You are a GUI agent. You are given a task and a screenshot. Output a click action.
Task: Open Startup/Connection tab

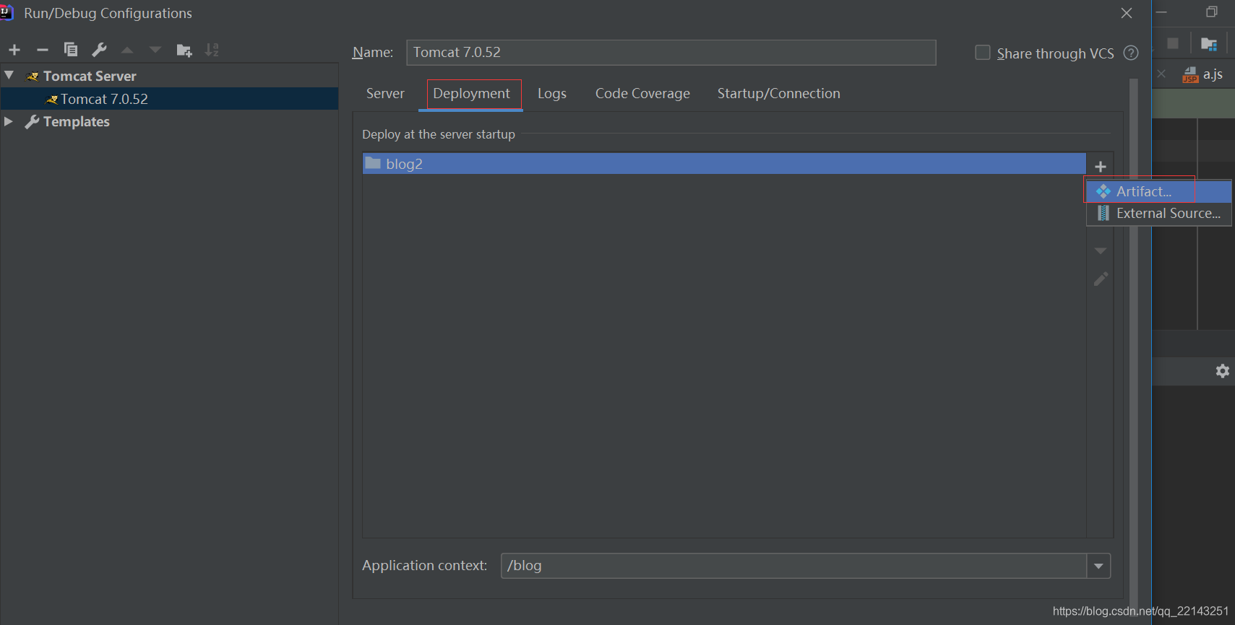(778, 94)
